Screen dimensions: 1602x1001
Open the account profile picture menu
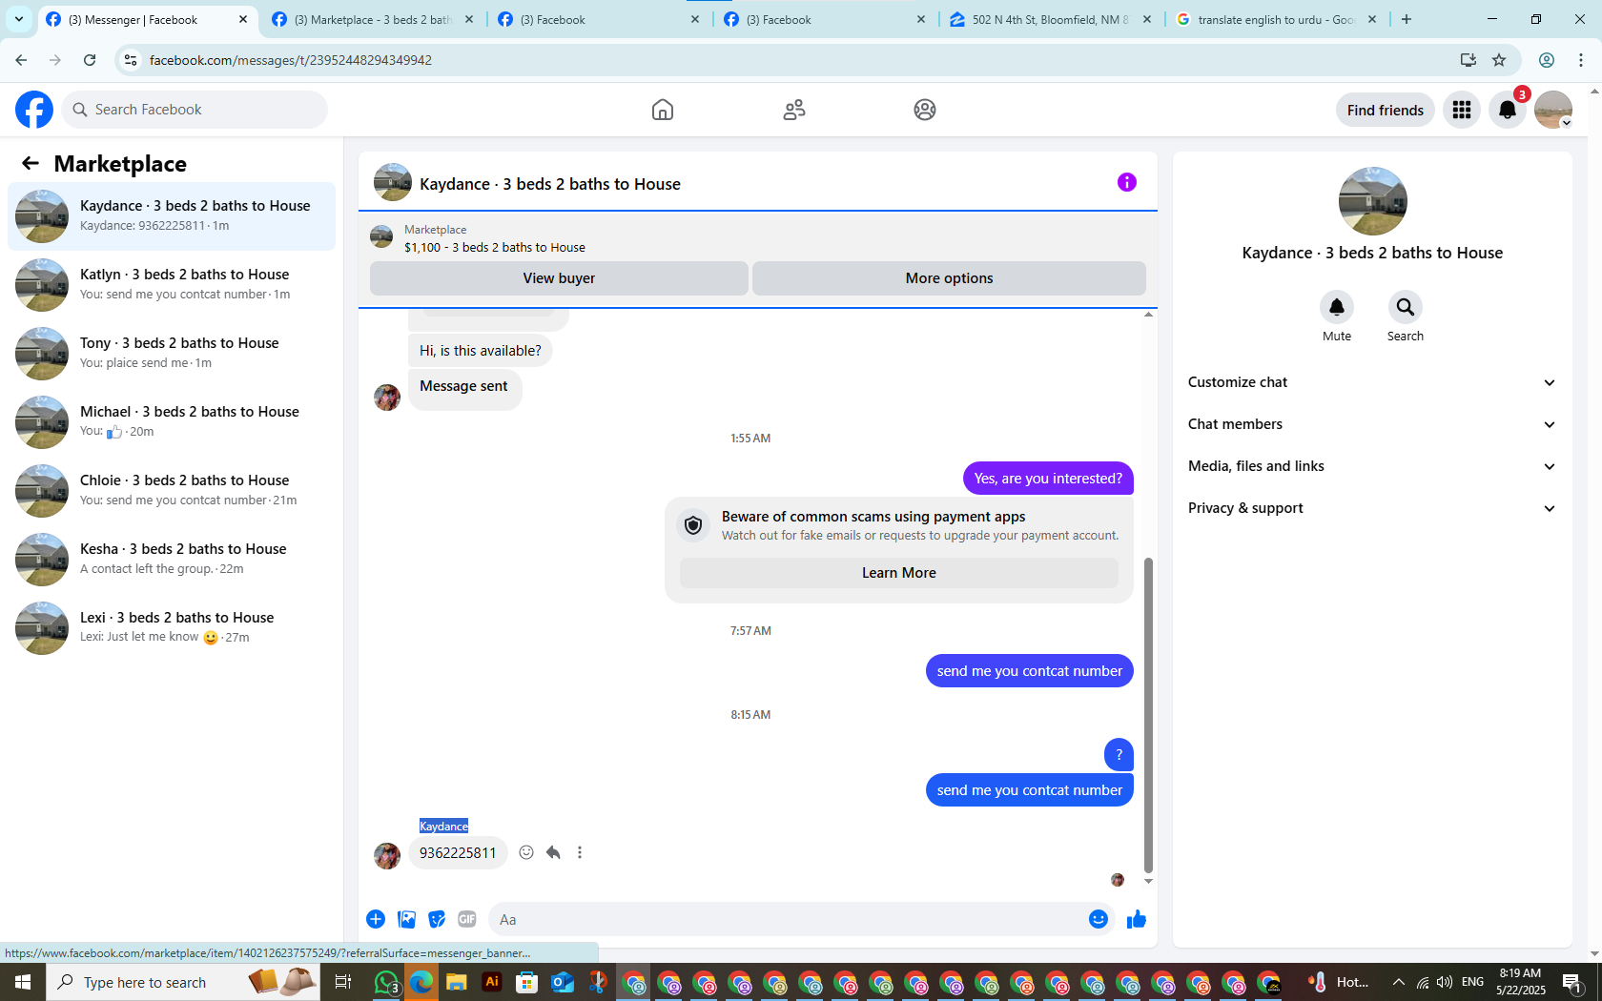click(x=1553, y=110)
